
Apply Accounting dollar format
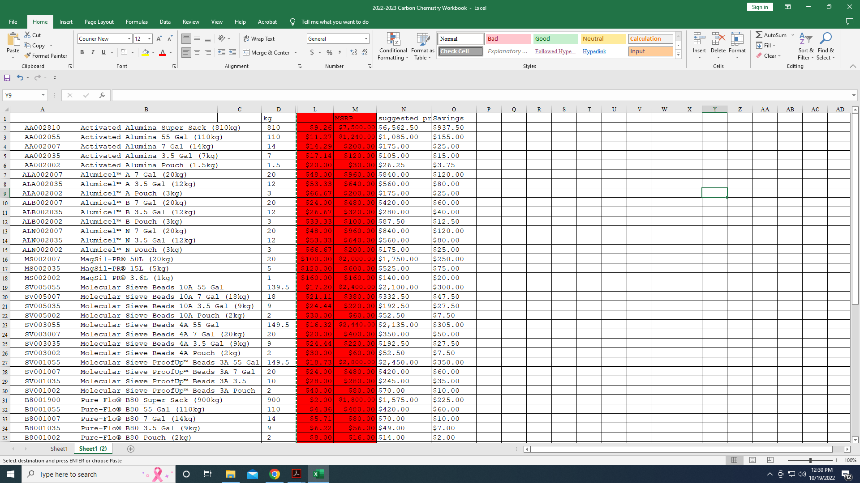[x=312, y=52]
